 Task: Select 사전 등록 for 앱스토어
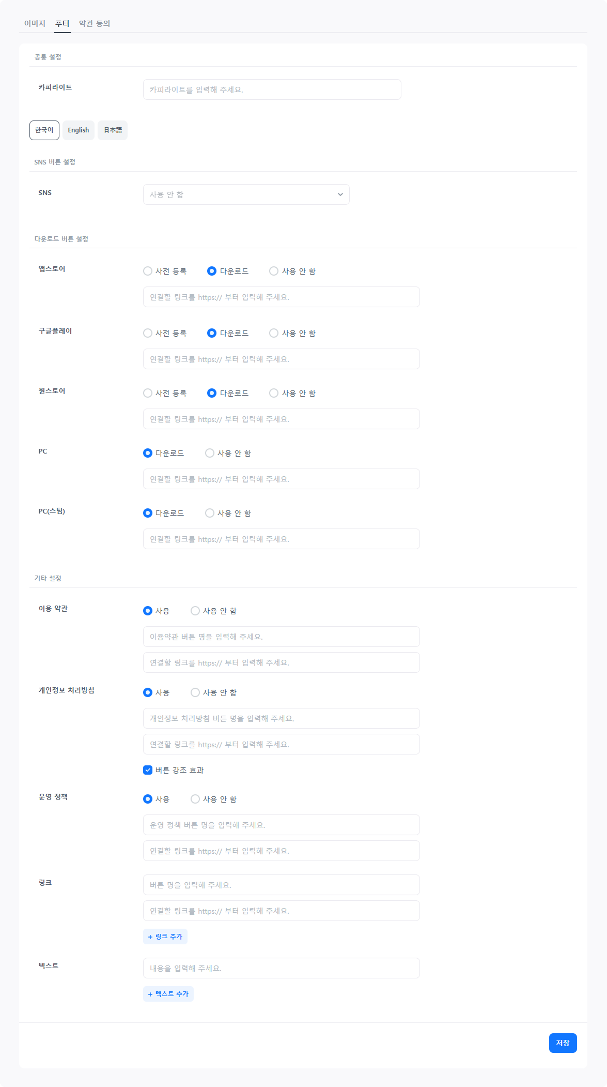(x=148, y=271)
